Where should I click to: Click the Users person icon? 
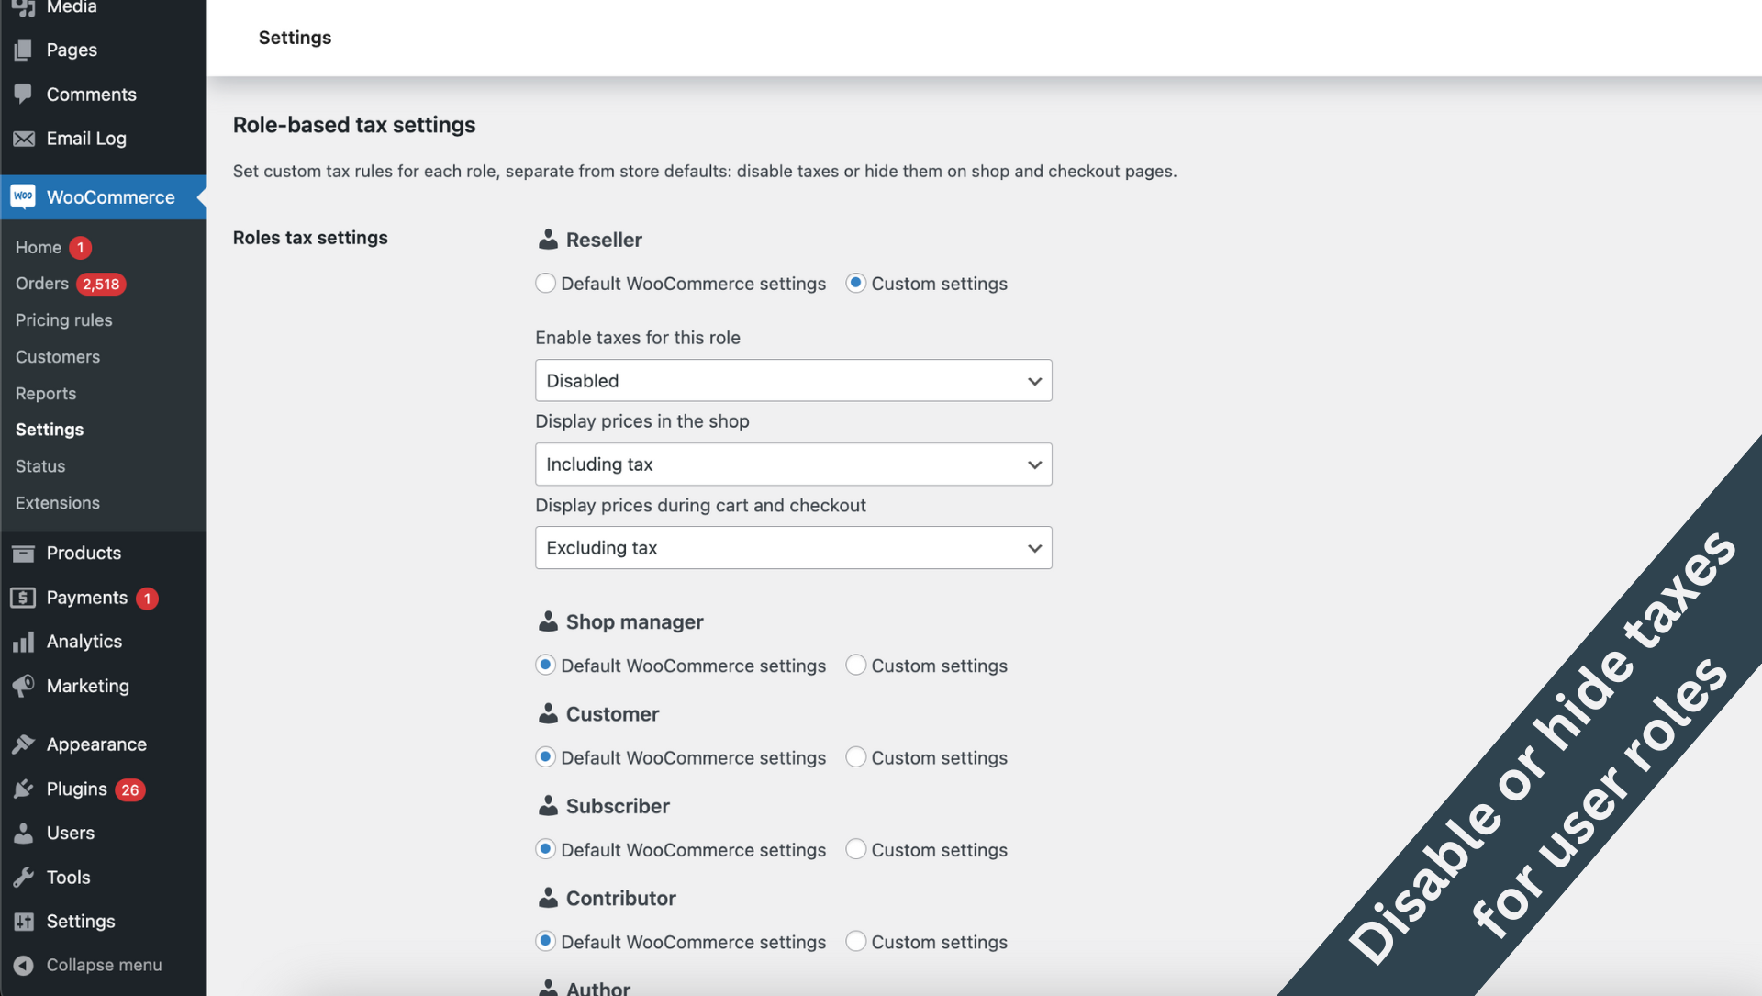pyautogui.click(x=23, y=833)
